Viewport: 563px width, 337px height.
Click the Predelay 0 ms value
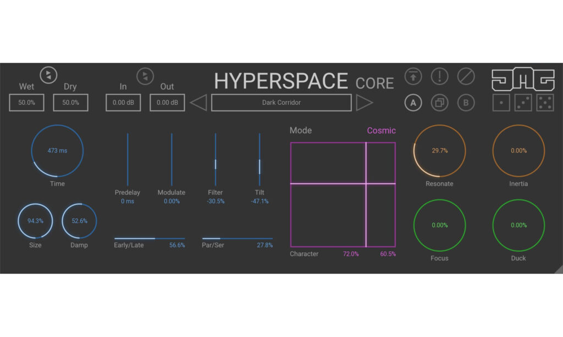[x=128, y=201]
